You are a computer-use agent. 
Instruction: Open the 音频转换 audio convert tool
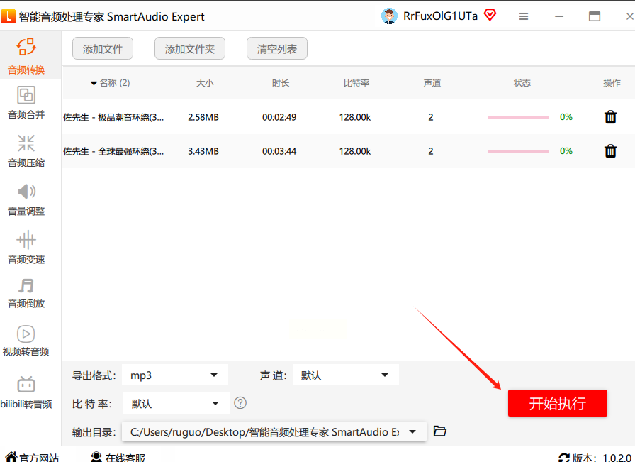[x=26, y=56]
